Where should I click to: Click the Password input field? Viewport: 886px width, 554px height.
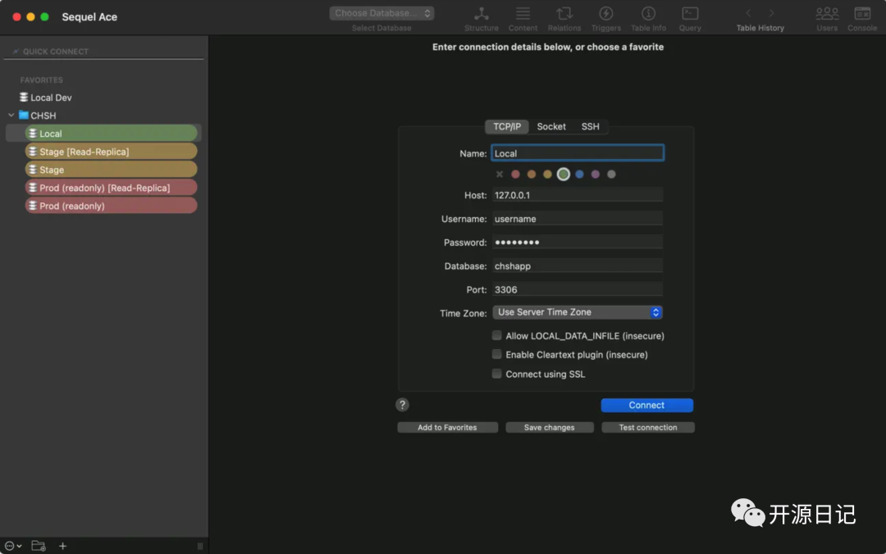[x=577, y=243]
